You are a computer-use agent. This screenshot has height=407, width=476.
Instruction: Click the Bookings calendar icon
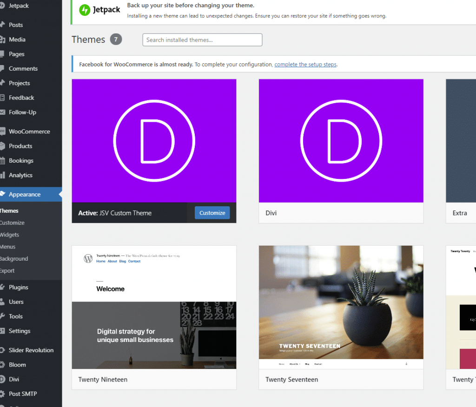(2, 161)
